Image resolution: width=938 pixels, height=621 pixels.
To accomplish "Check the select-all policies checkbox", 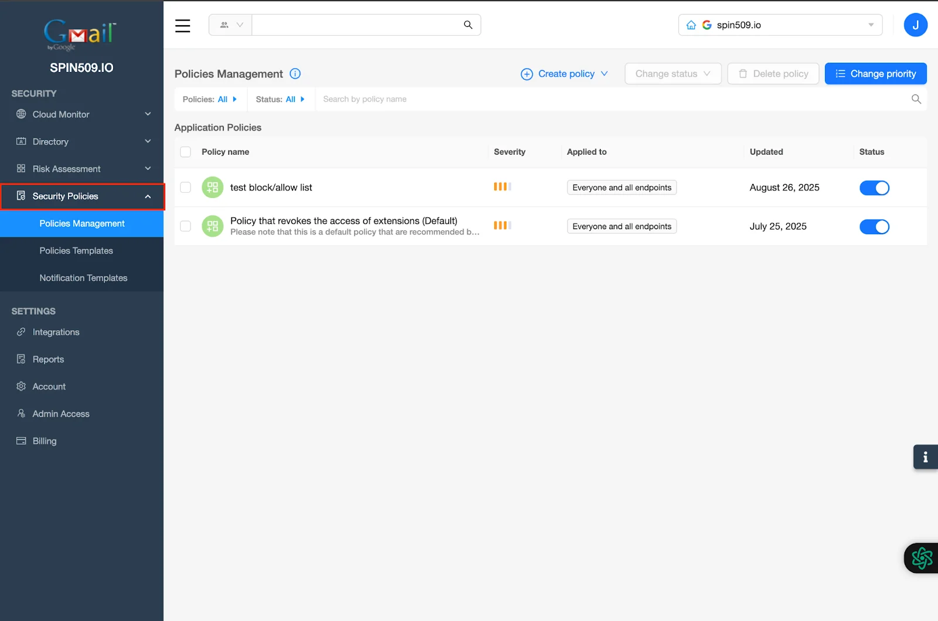I will click(x=185, y=152).
